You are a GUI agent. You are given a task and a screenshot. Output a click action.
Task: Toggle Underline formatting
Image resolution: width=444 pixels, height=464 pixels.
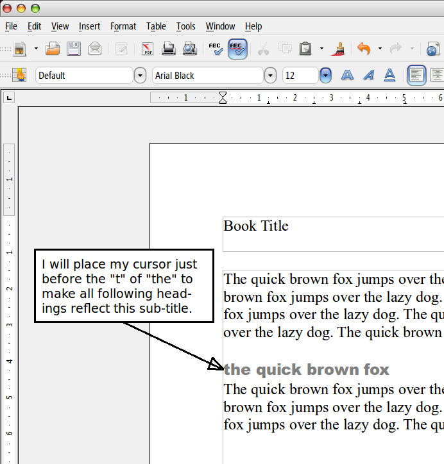click(389, 76)
